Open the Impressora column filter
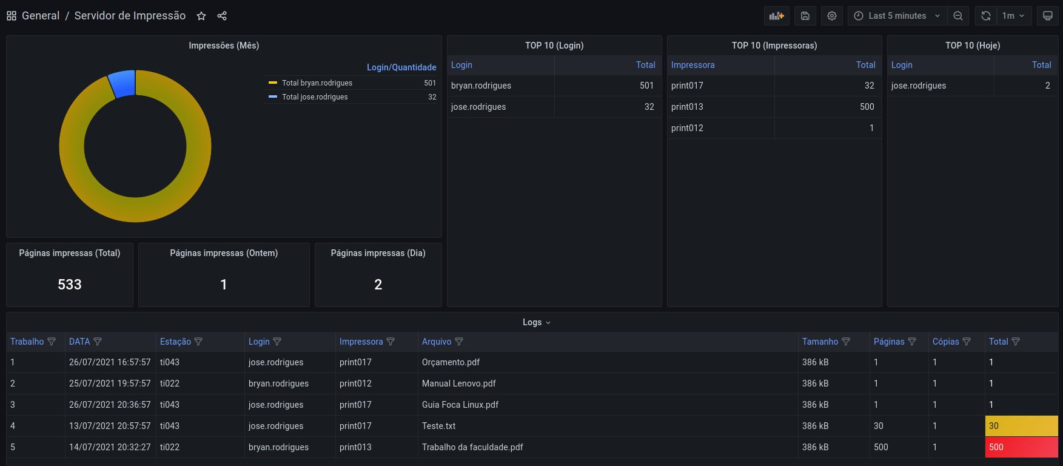Viewport: 1063px width, 466px height. (x=391, y=342)
